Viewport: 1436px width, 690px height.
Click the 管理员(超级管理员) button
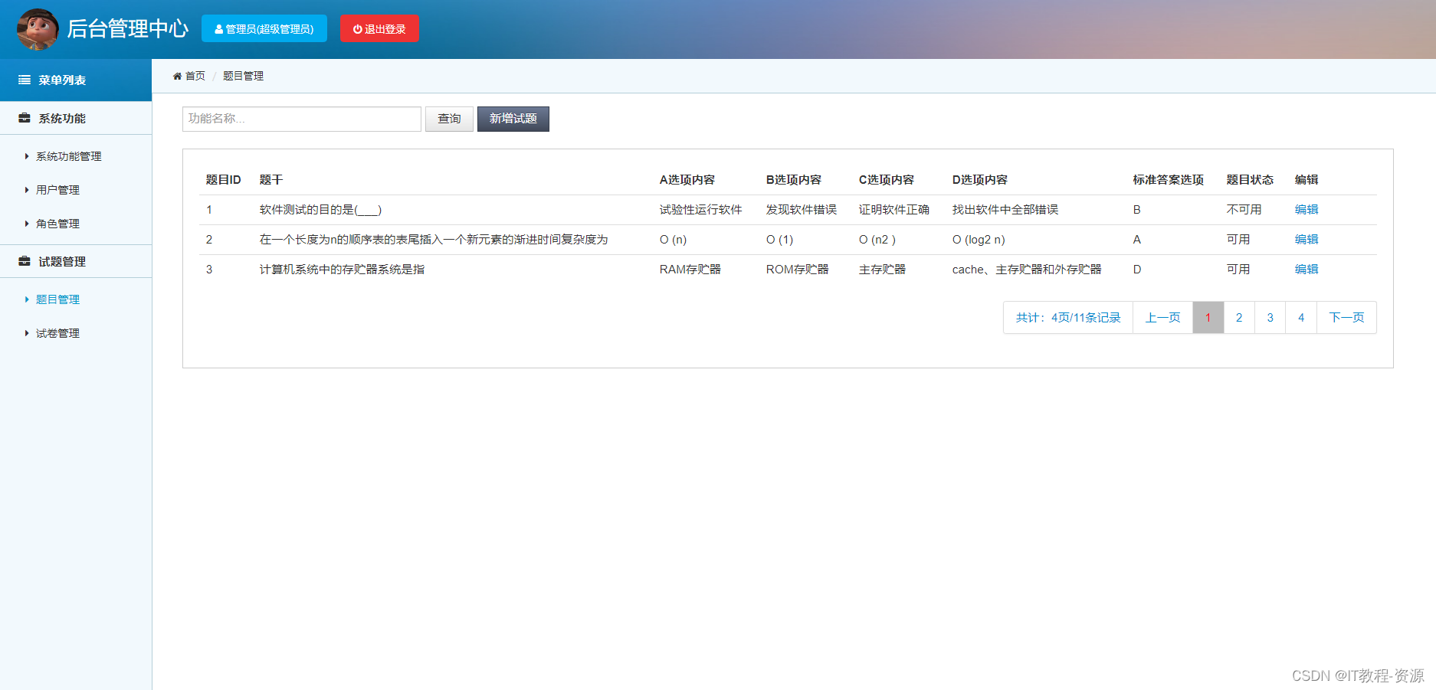pos(264,29)
